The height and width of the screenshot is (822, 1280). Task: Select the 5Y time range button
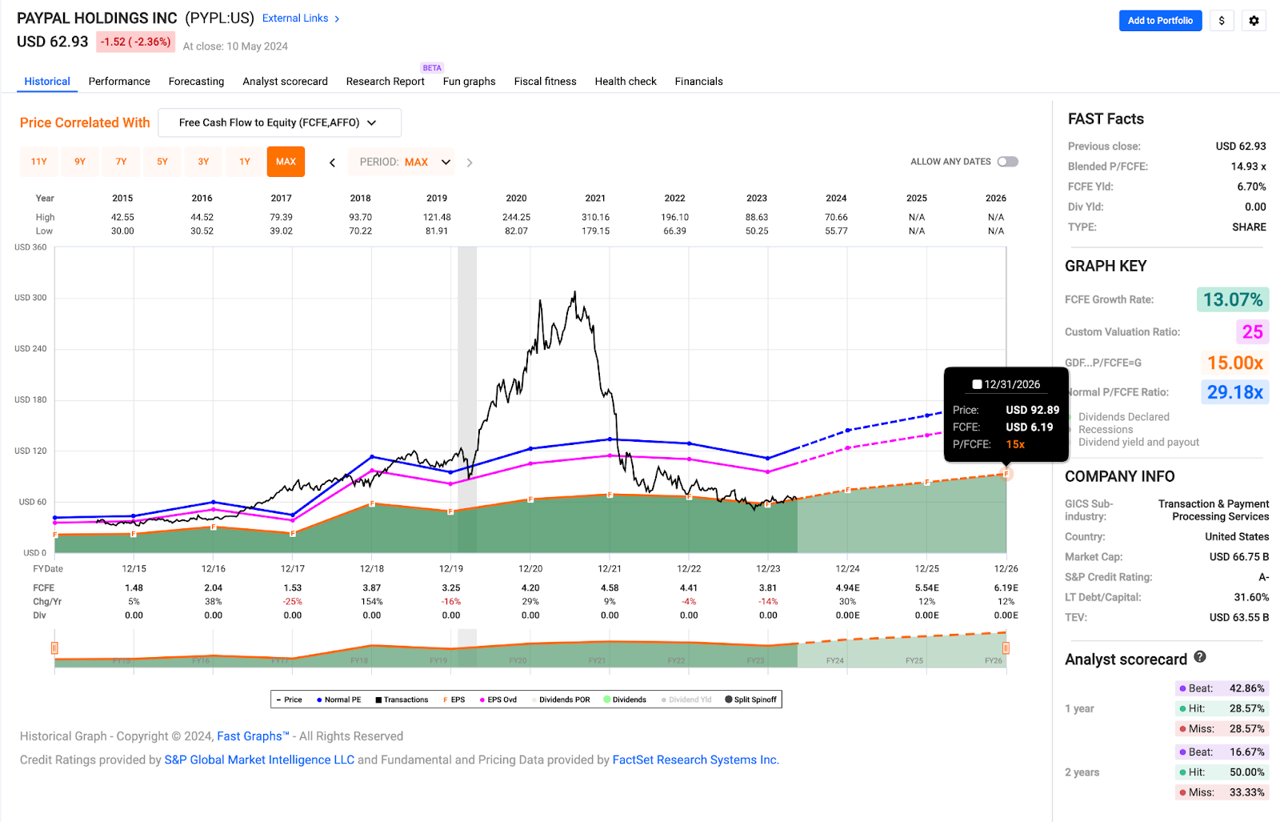pyautogui.click(x=162, y=162)
